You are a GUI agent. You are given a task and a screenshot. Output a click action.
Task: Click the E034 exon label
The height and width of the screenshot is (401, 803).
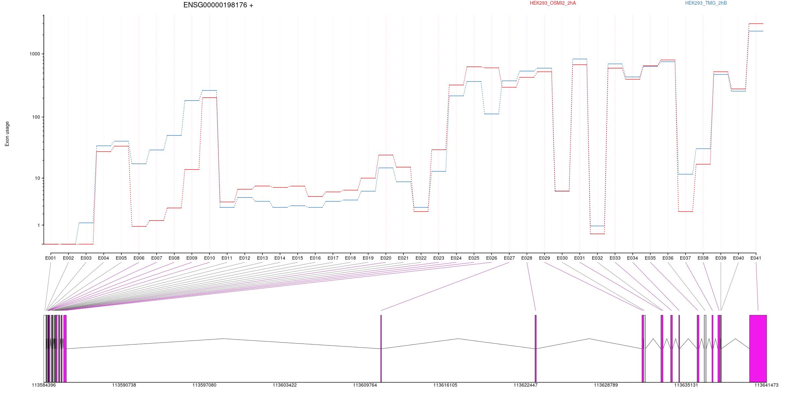coord(632,258)
